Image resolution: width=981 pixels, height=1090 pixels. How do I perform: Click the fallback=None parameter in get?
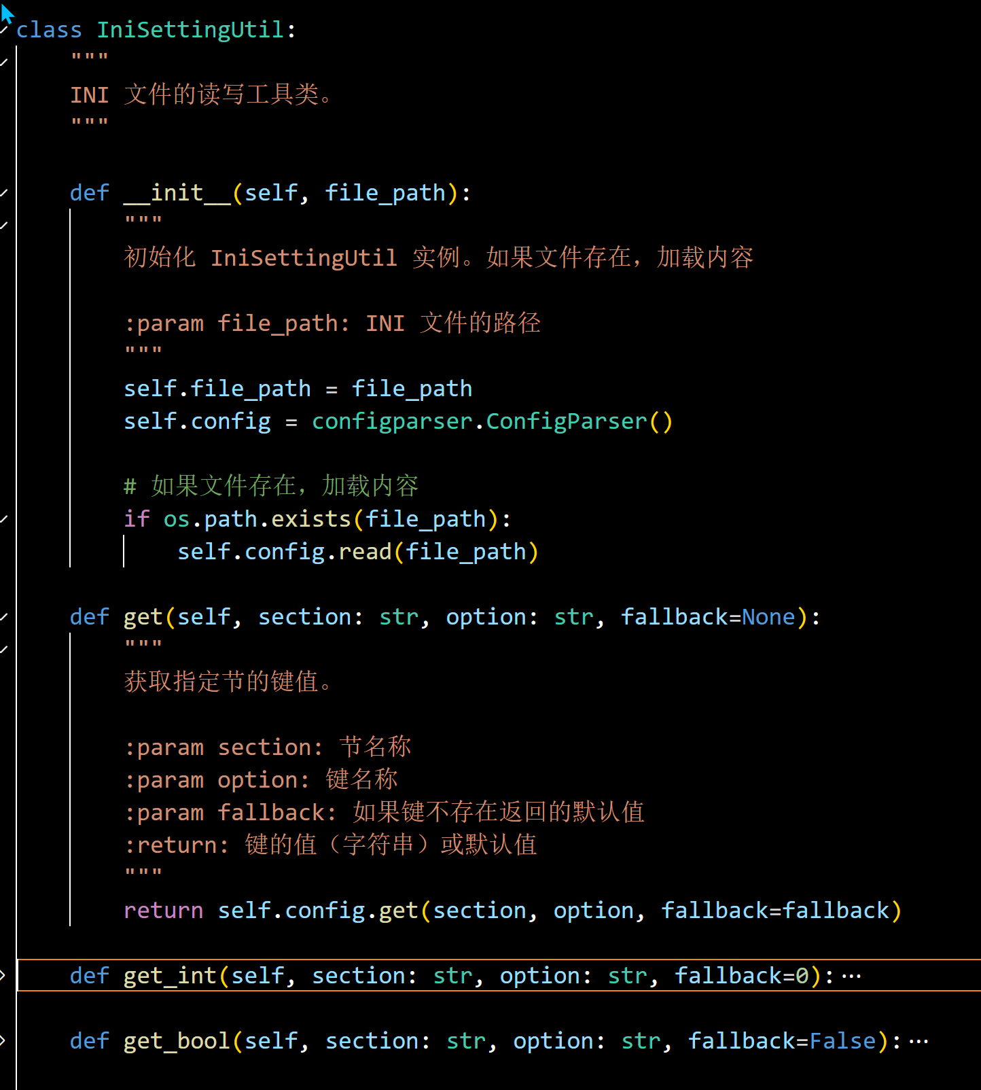tap(708, 617)
